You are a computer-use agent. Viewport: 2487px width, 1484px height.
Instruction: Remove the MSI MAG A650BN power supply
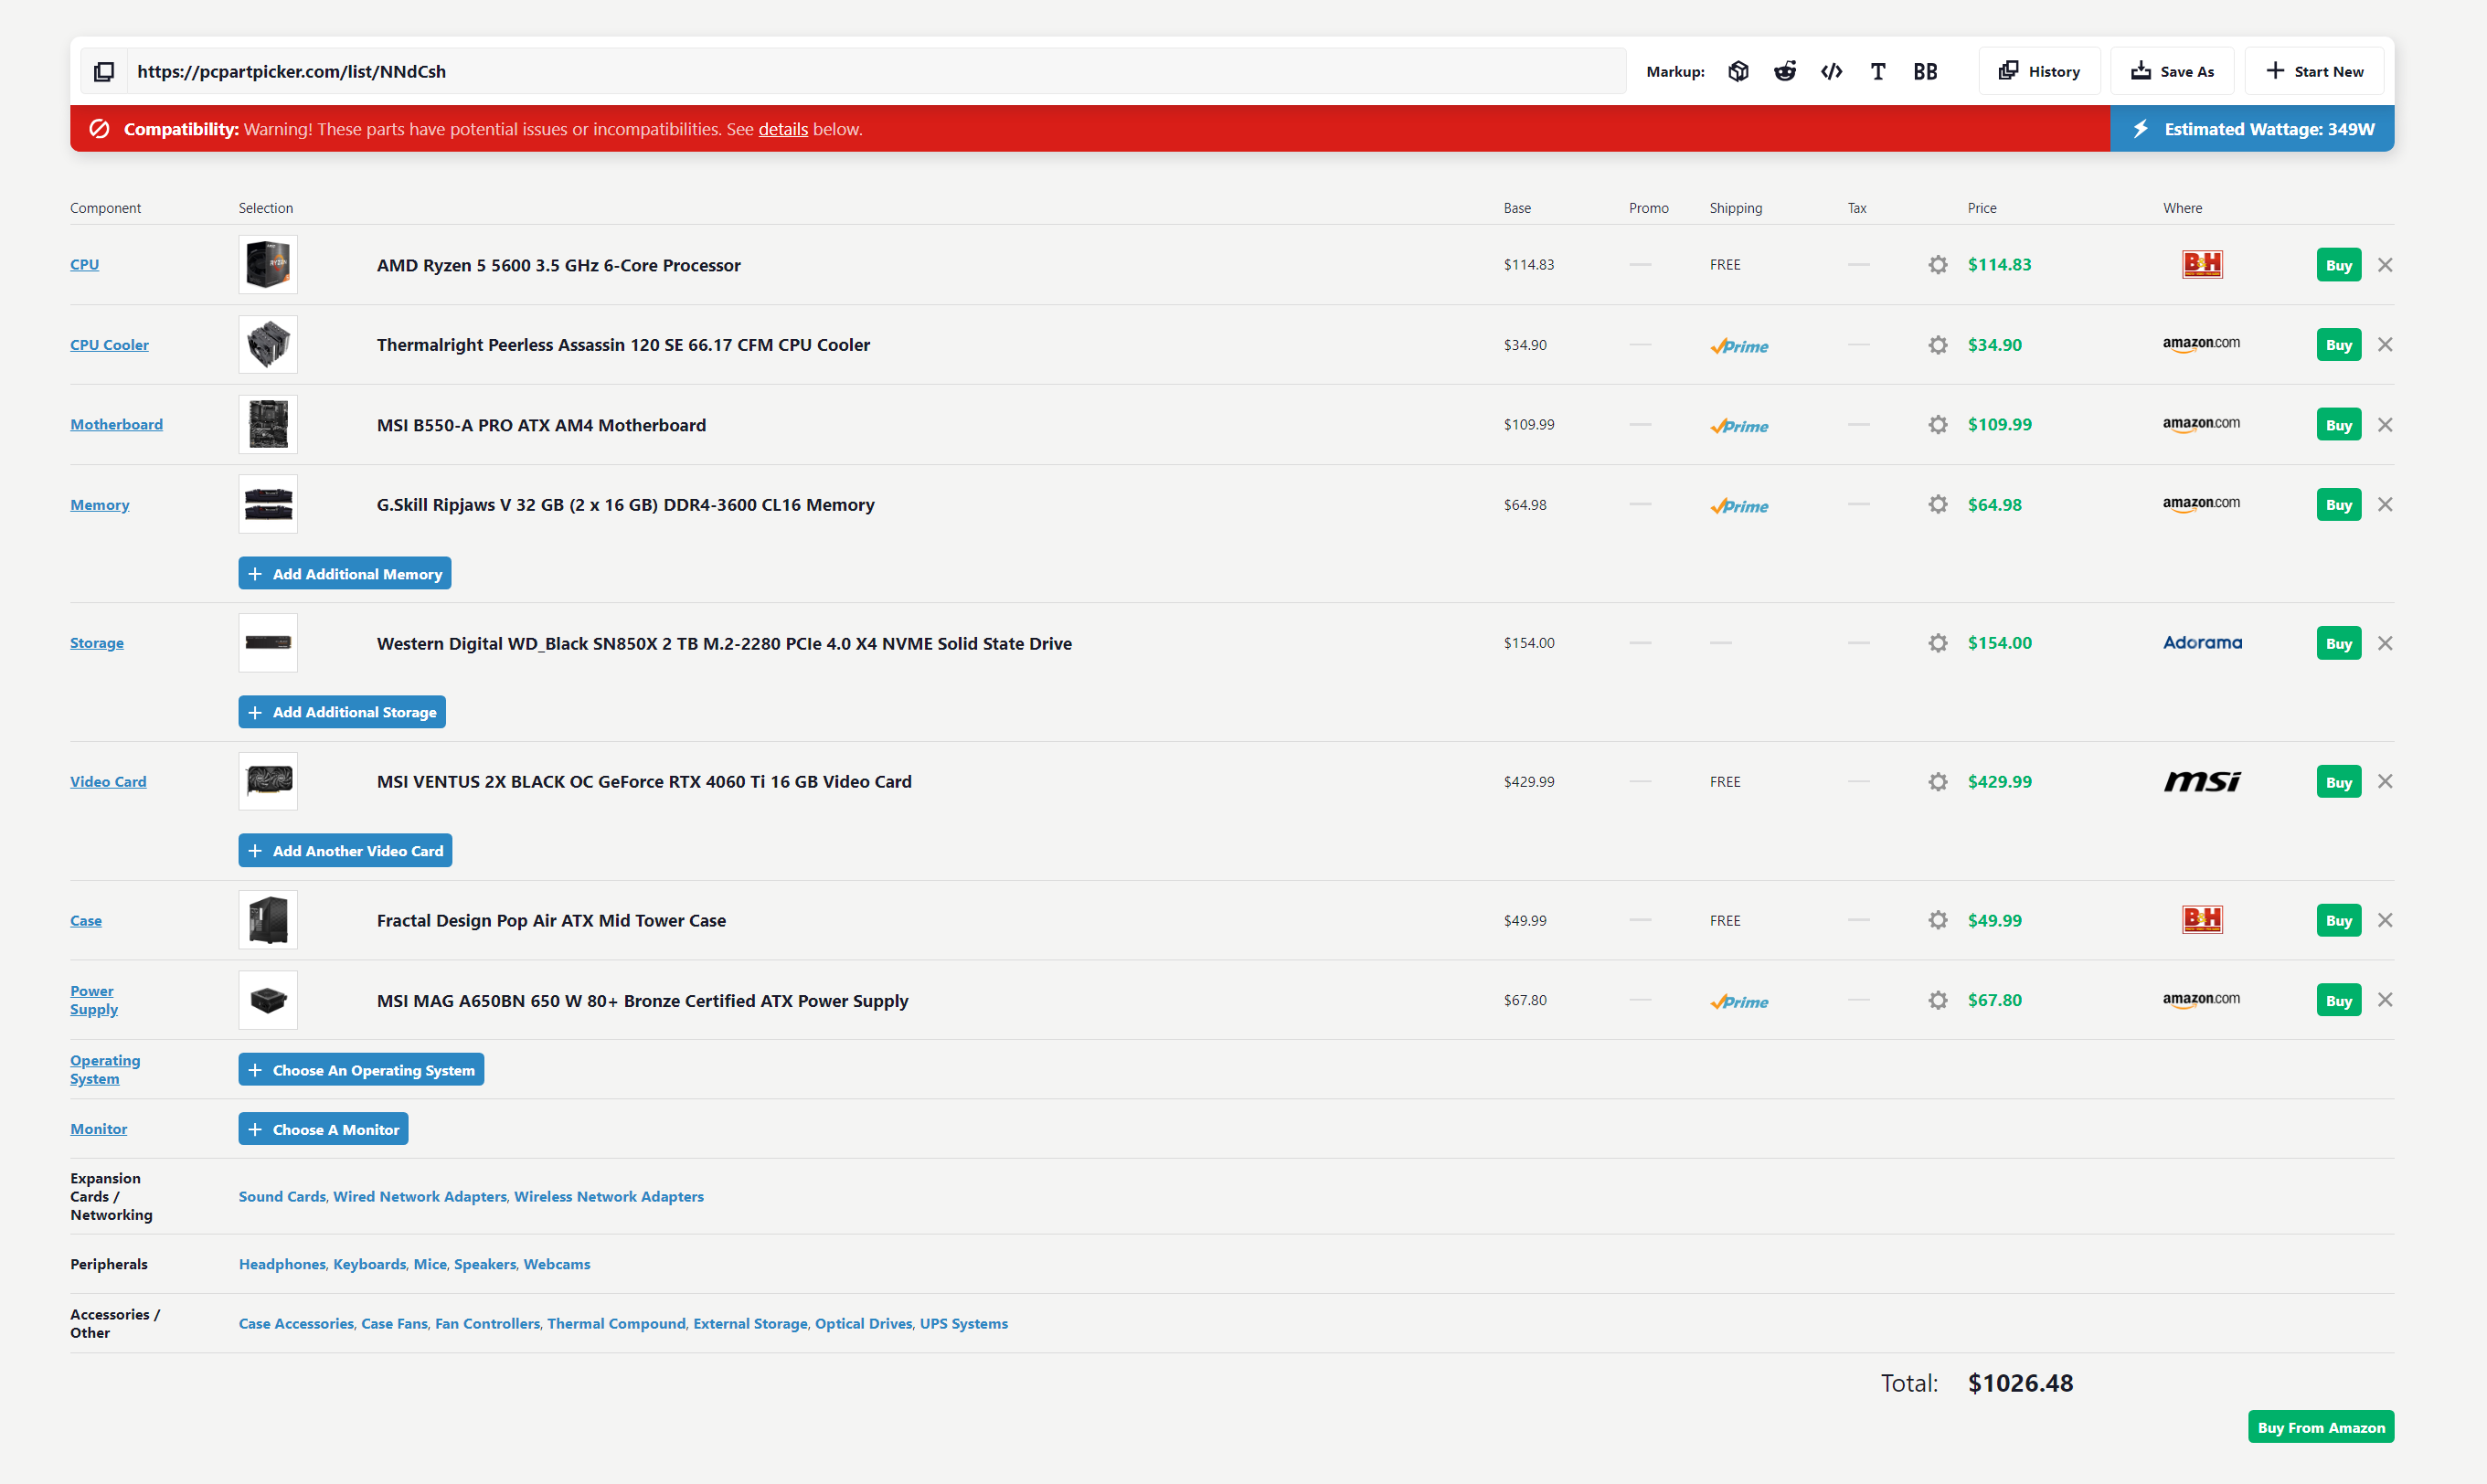pyautogui.click(x=2385, y=1000)
